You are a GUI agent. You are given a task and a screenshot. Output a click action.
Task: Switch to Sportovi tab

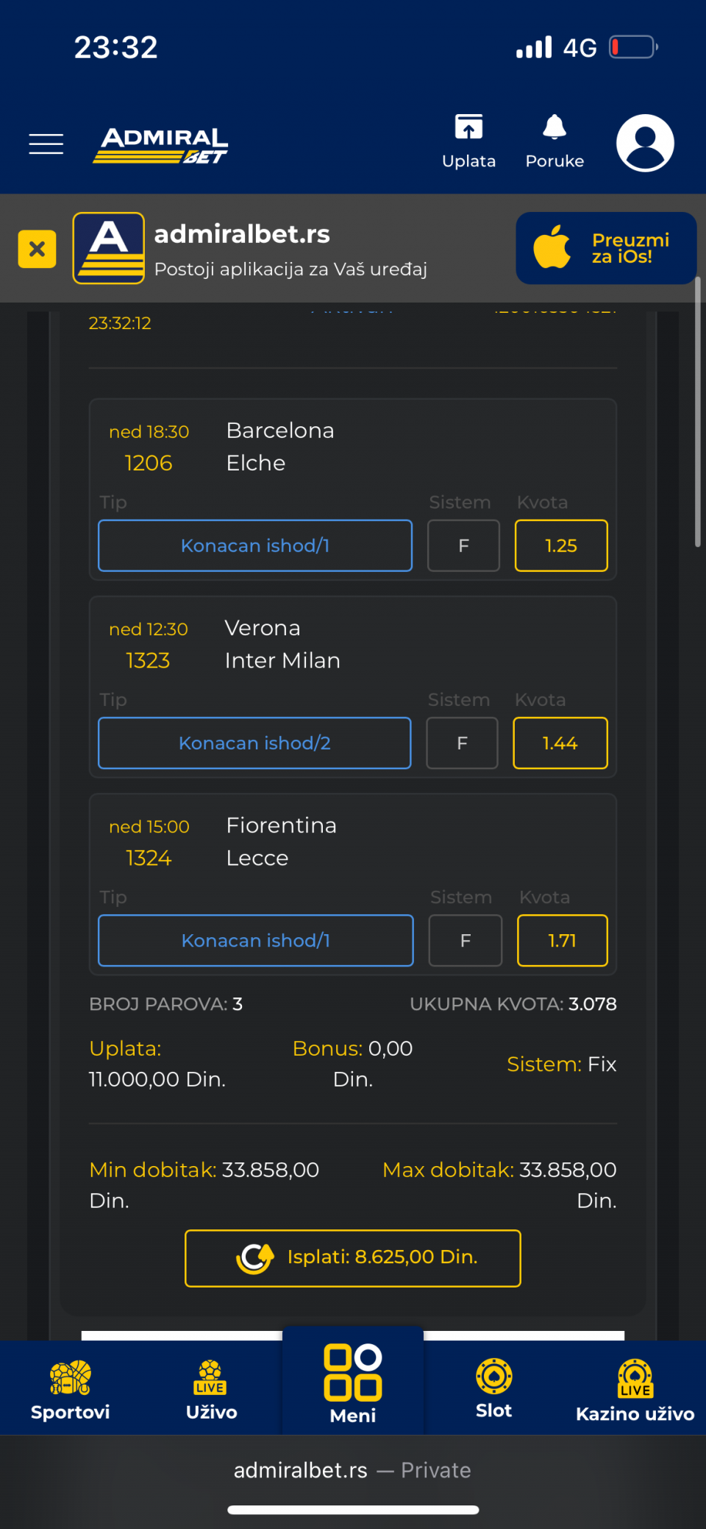coord(71,1389)
